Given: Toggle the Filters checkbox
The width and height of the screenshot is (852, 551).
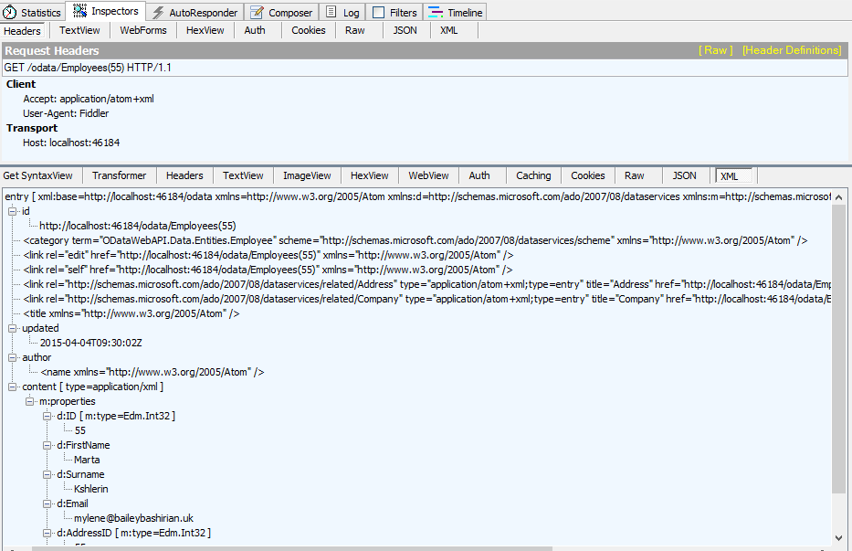Looking at the screenshot, I should click(378, 13).
